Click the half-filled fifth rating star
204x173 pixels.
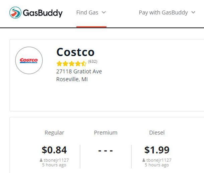click(x=84, y=64)
